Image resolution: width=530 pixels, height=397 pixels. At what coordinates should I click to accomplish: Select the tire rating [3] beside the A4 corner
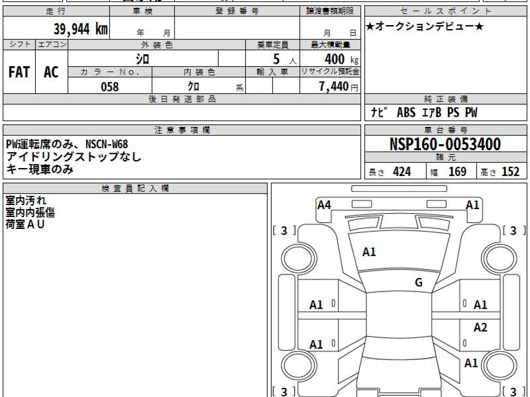(284, 230)
